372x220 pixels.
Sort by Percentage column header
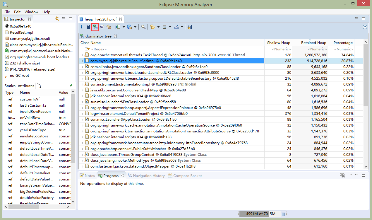coord(341,43)
